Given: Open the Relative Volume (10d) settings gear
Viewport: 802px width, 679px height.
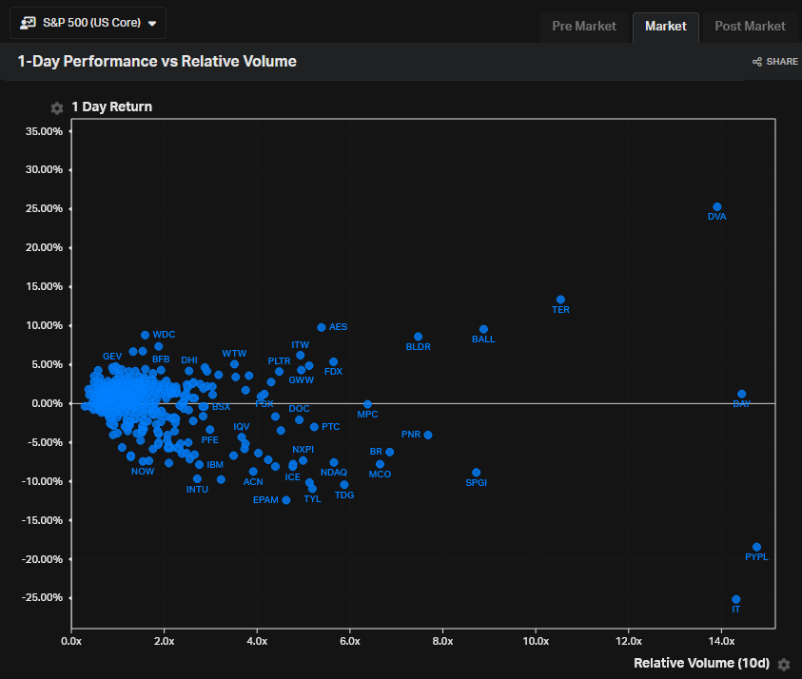Looking at the screenshot, I should pos(784,664).
